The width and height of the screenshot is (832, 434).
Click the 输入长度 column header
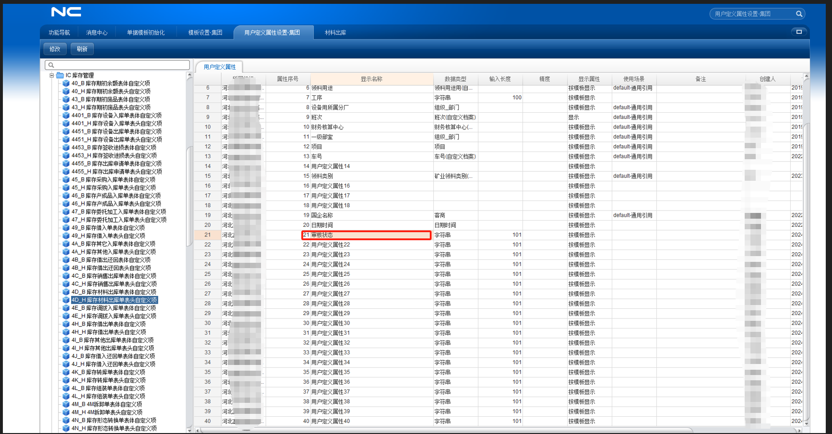click(x=500, y=79)
